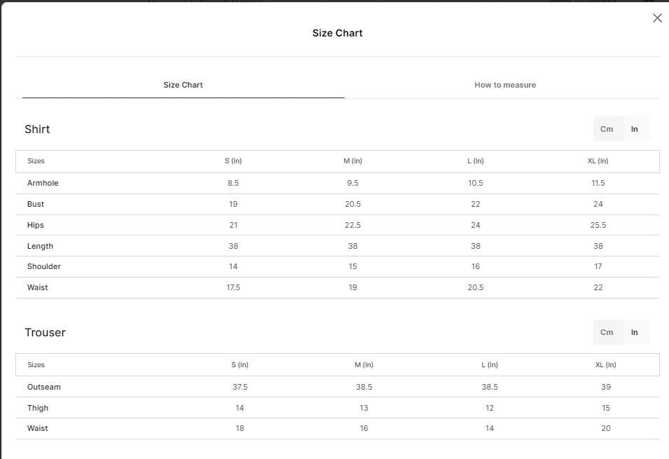
Task: Click the Thigh row label in Trouser
Action: 38,408
